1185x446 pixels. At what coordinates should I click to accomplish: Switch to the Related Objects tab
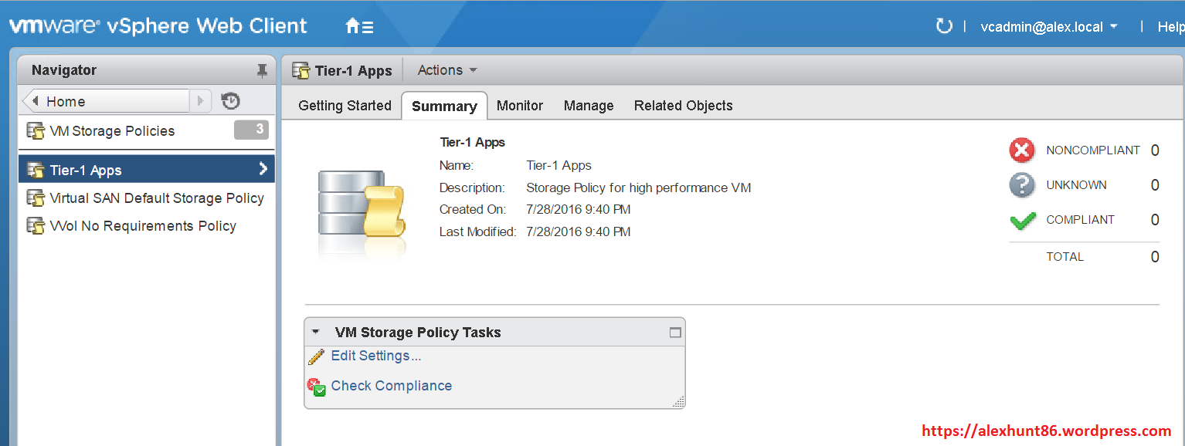click(x=683, y=106)
